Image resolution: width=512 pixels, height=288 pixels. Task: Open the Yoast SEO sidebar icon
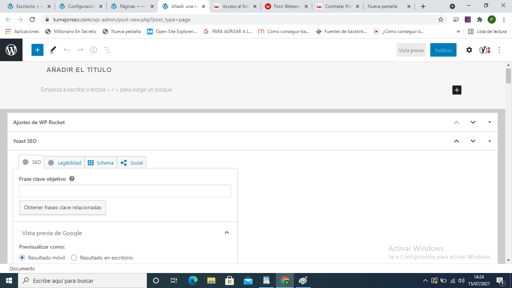[485, 50]
